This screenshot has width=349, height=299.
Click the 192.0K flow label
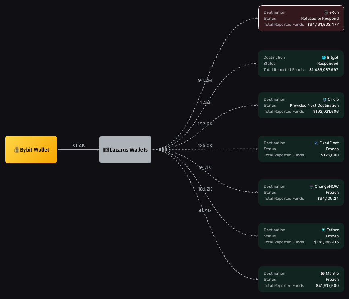pos(205,124)
